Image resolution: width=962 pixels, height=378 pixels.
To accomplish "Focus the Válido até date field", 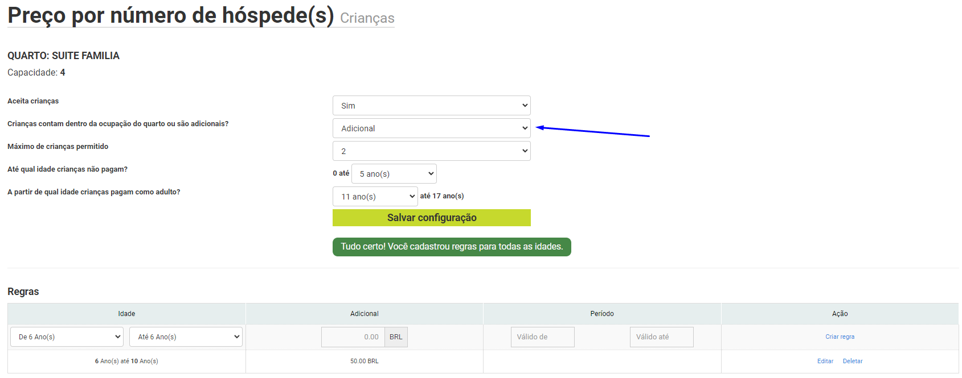I will [661, 337].
